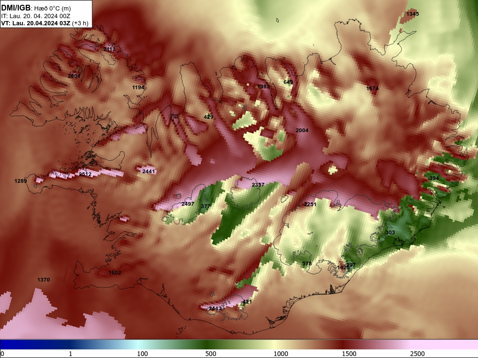Select the 649 label in the north
This screenshot has height=358, width=478.
click(288, 82)
